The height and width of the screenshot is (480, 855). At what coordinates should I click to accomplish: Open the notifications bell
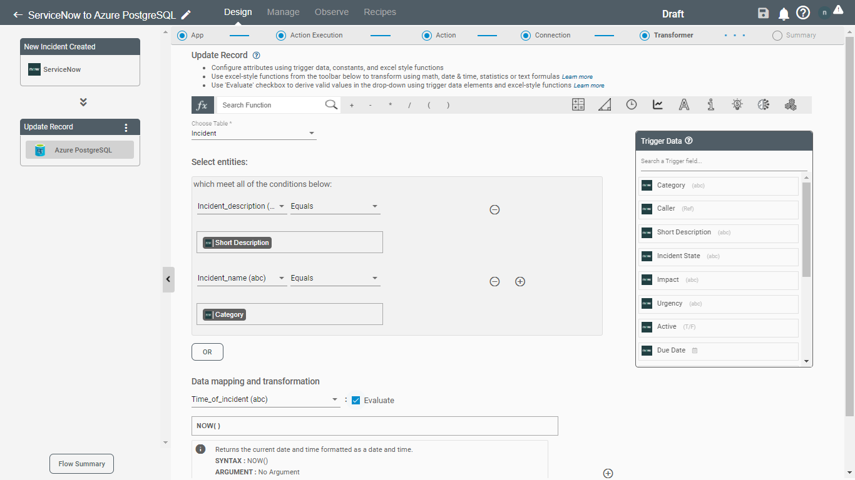tap(784, 14)
